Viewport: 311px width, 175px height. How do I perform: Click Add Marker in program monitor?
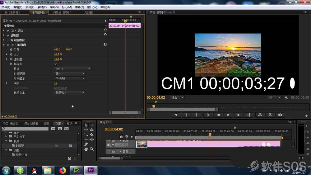[x=176, y=115]
